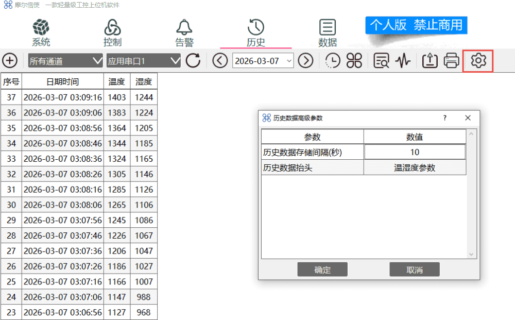Go to previous day arrow icon
Viewport: 515px width, 320px height.
tap(220, 61)
